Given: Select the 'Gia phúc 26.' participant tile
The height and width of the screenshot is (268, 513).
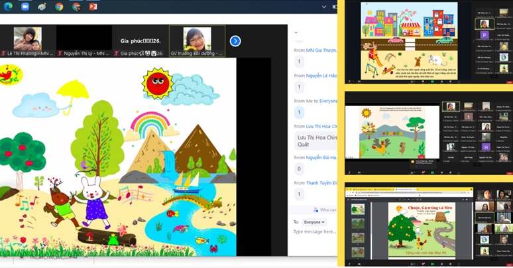Looking at the screenshot, I should coord(141,41).
